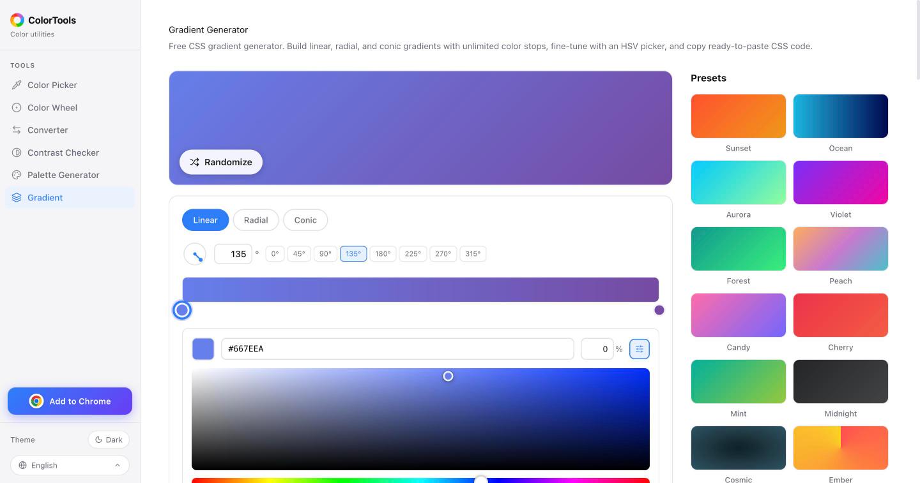The height and width of the screenshot is (483, 920).
Task: Click the Palette Generator icon
Action: tap(17, 175)
